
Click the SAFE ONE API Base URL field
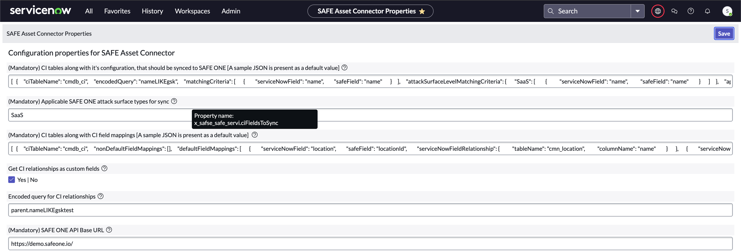point(370,244)
